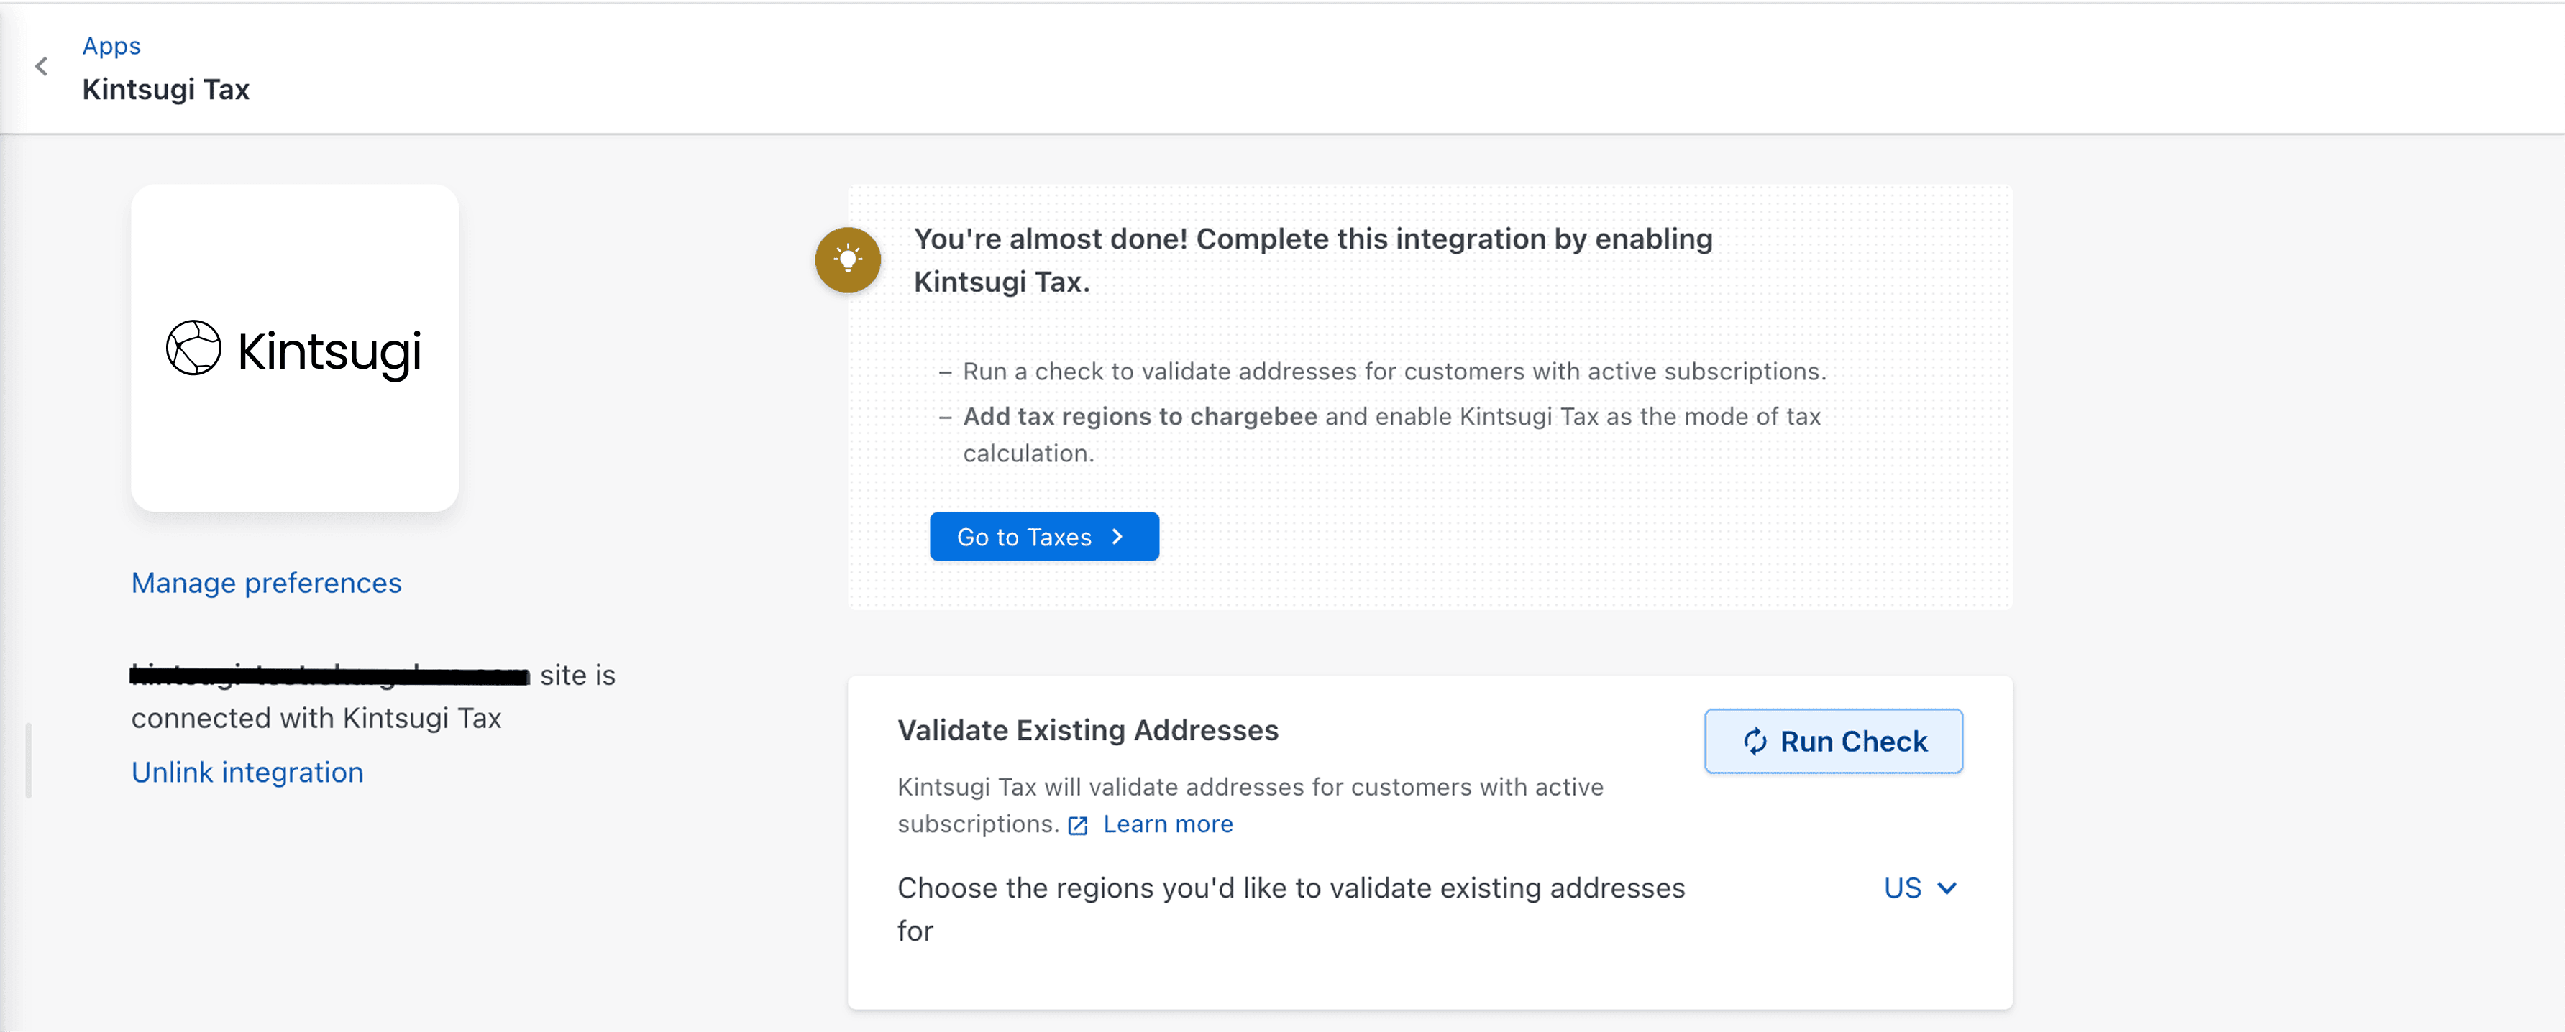Click the left edge vertical scrollbar handle
The height and width of the screenshot is (1032, 2565).
pyautogui.click(x=29, y=760)
